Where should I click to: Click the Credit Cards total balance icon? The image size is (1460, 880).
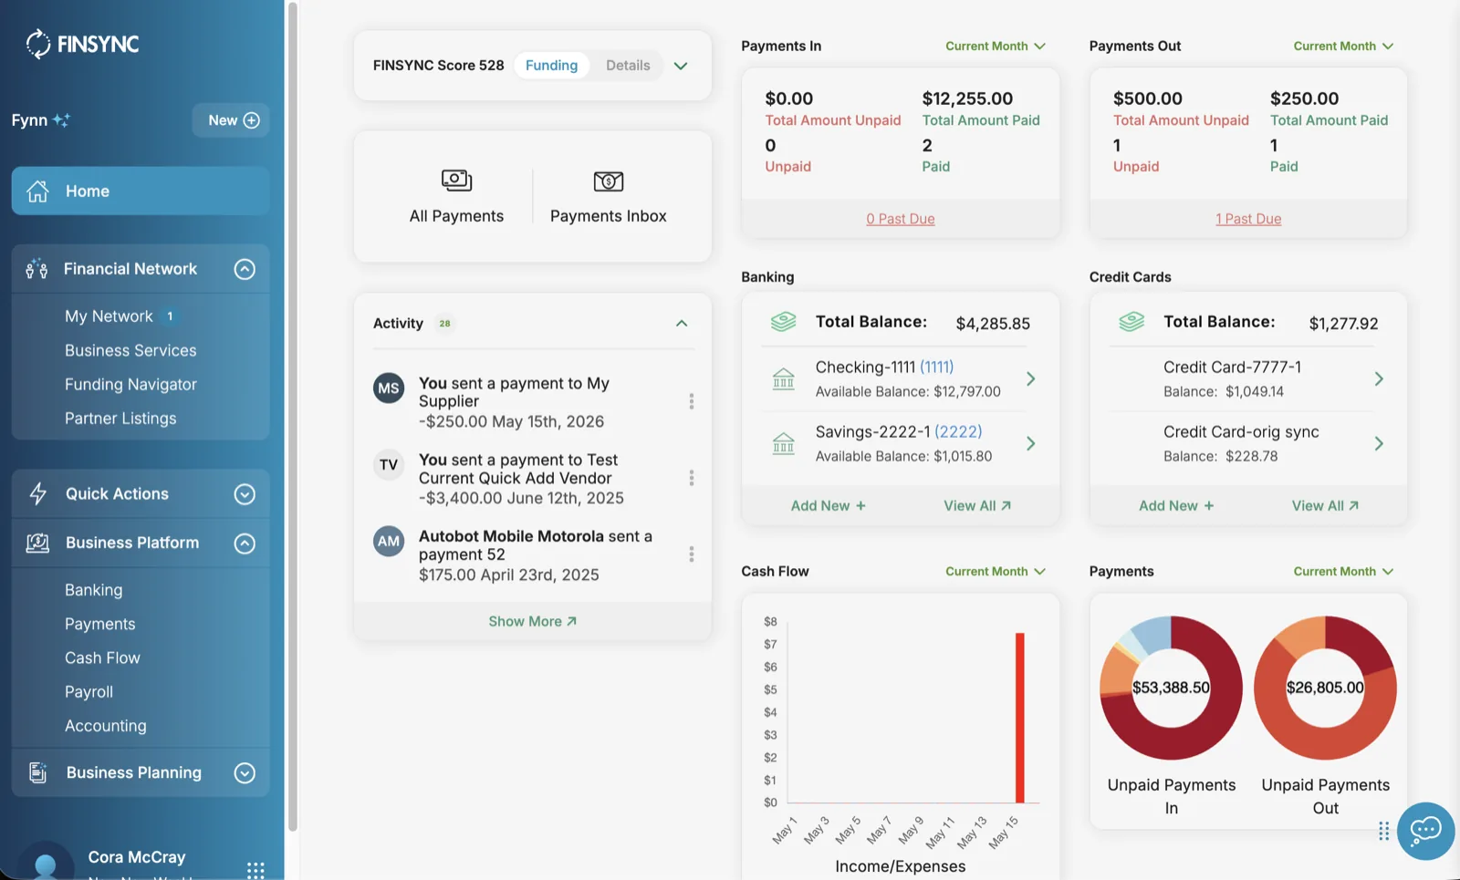click(1131, 322)
